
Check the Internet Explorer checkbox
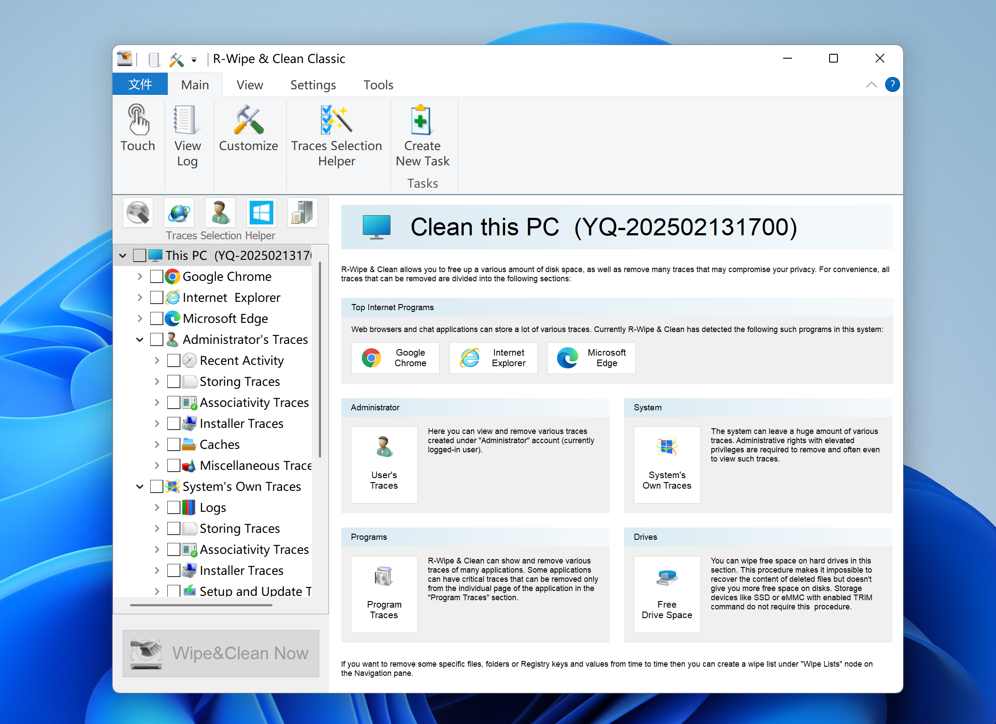pos(157,298)
